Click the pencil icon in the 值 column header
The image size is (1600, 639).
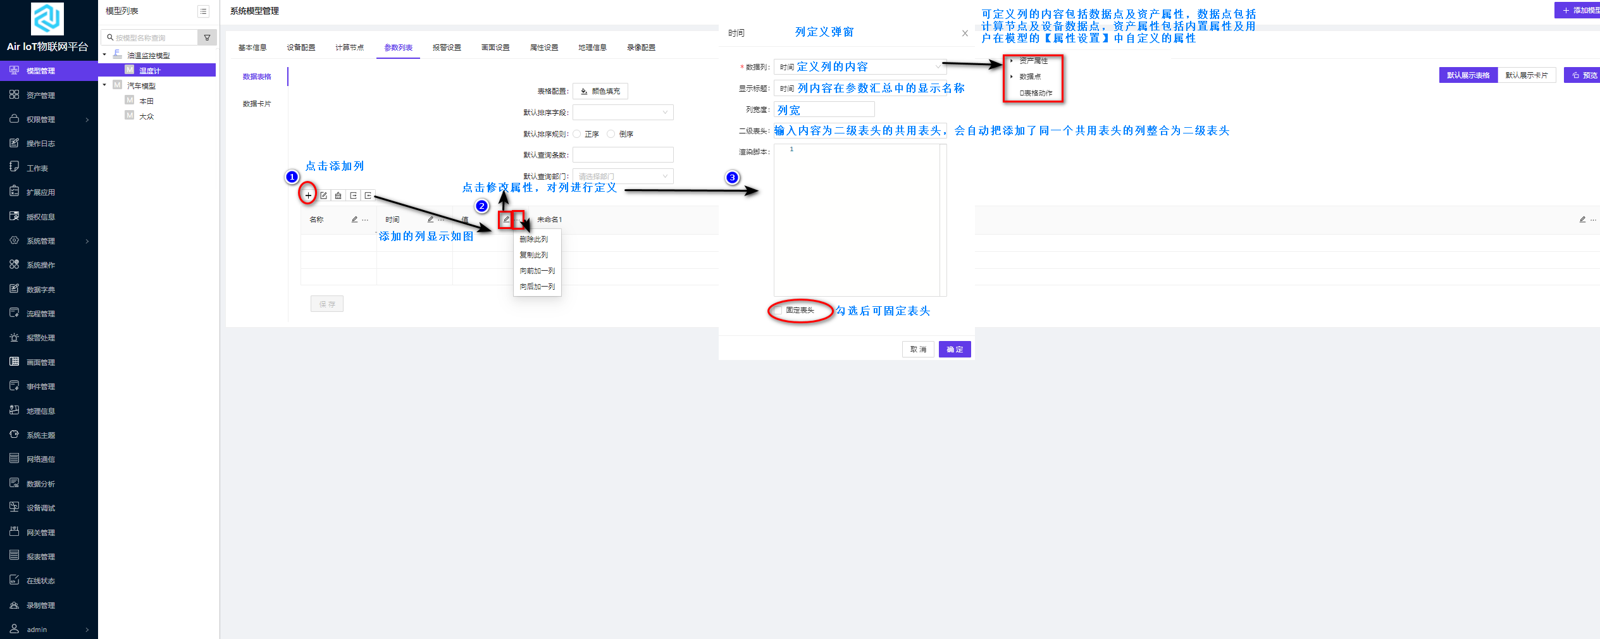506,219
